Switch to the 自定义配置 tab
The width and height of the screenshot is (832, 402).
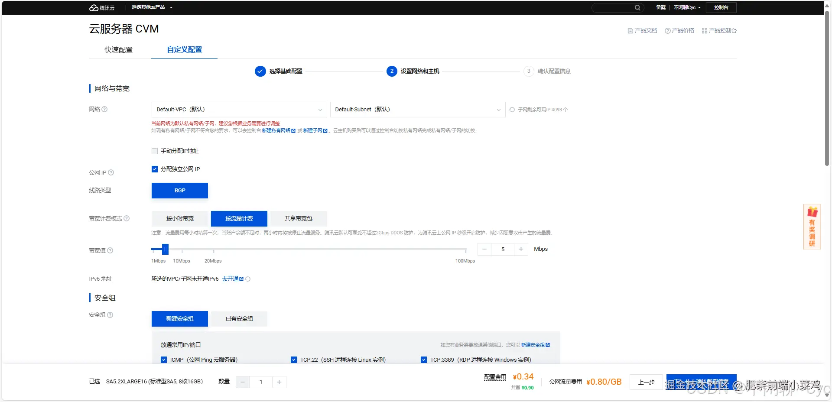click(185, 50)
